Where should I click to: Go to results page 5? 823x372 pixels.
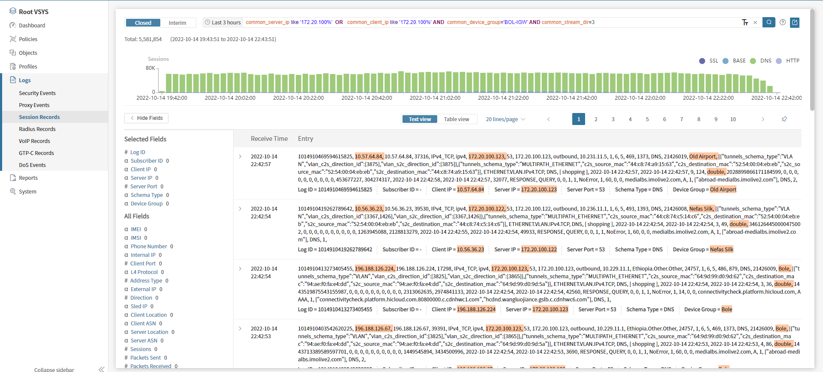point(647,119)
